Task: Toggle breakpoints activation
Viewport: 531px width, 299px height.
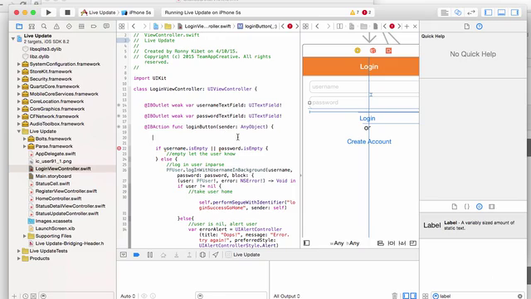Action: (136, 255)
